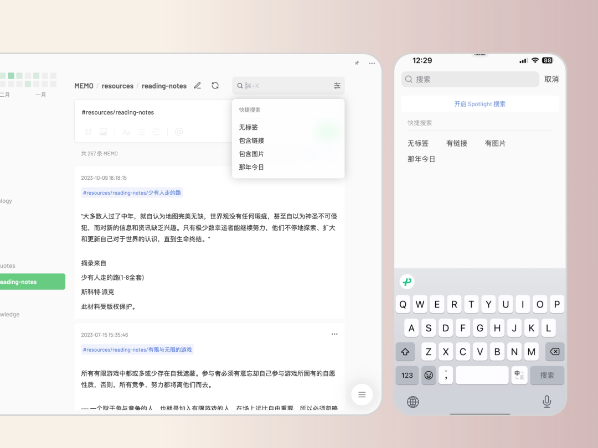Tap 无标签 on phone quick search
598x448 pixels.
418,143
